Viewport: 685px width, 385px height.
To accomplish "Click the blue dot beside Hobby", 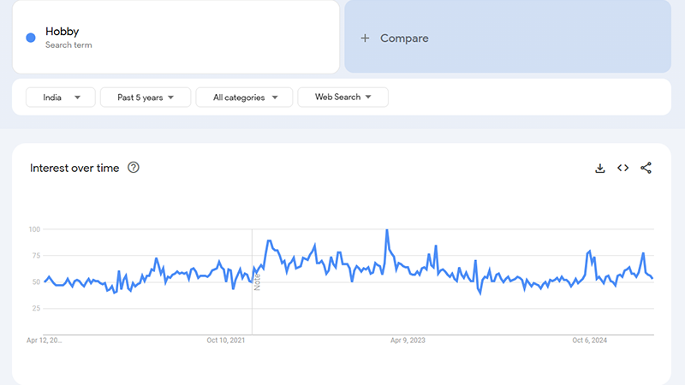I will pyautogui.click(x=31, y=38).
